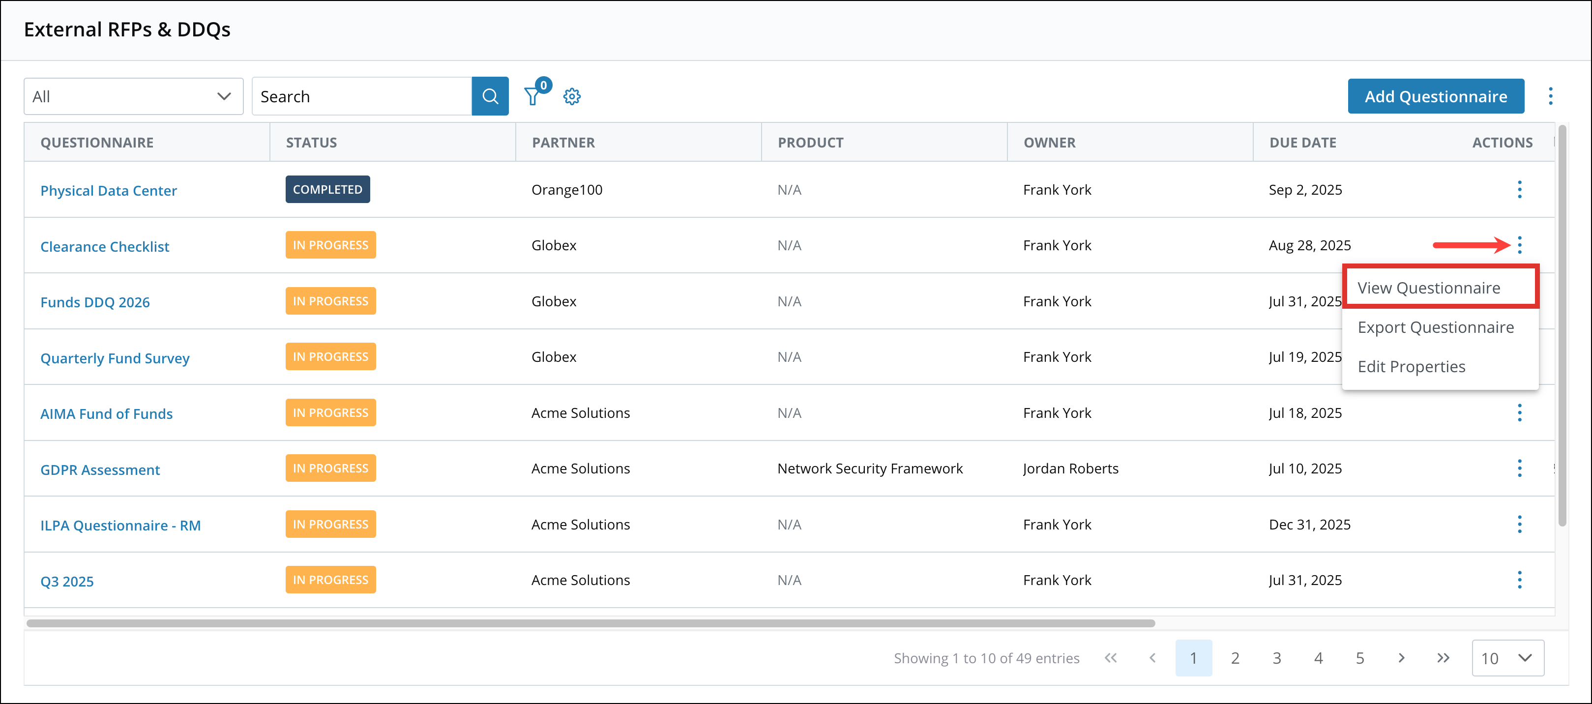Click the Add Questionnaire button
Image resolution: width=1592 pixels, height=704 pixels.
tap(1436, 96)
